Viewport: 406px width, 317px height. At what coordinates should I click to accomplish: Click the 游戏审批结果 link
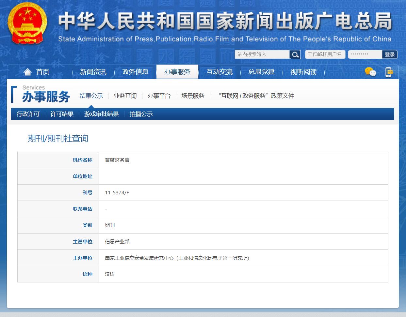tap(101, 114)
